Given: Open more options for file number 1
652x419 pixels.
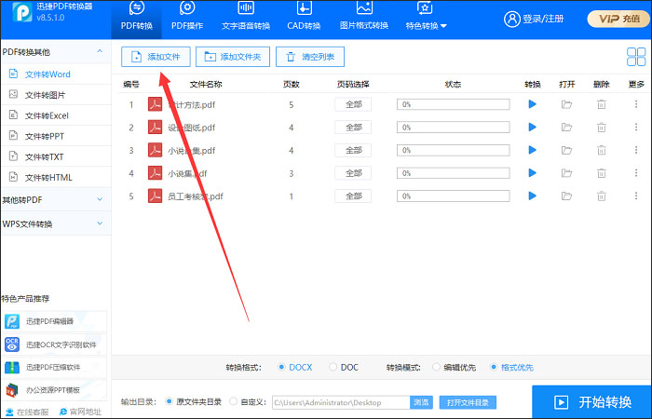Looking at the screenshot, I should [636, 104].
